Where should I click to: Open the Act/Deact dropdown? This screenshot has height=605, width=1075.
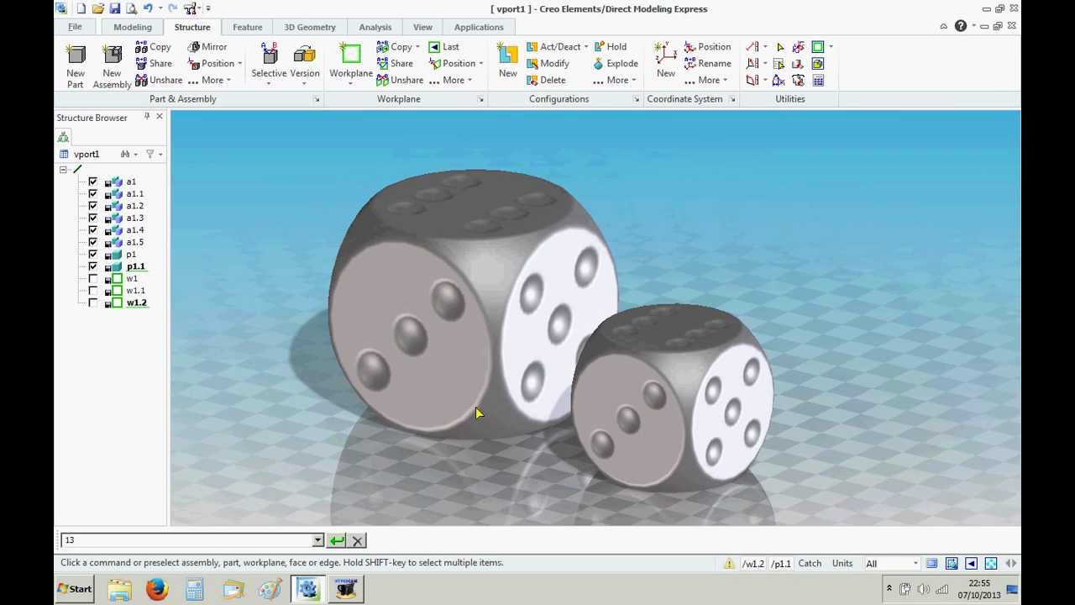click(x=585, y=47)
